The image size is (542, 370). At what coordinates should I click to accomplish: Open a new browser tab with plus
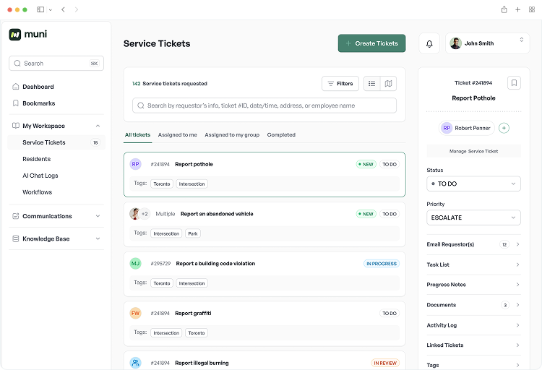coord(517,9)
